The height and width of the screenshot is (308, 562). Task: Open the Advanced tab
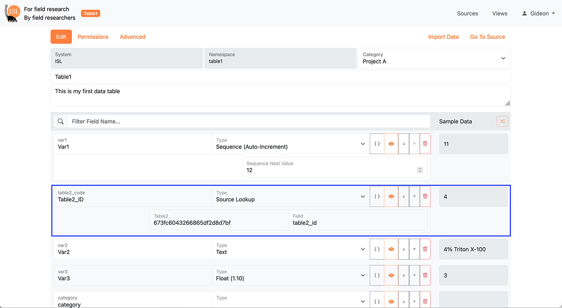tap(133, 37)
